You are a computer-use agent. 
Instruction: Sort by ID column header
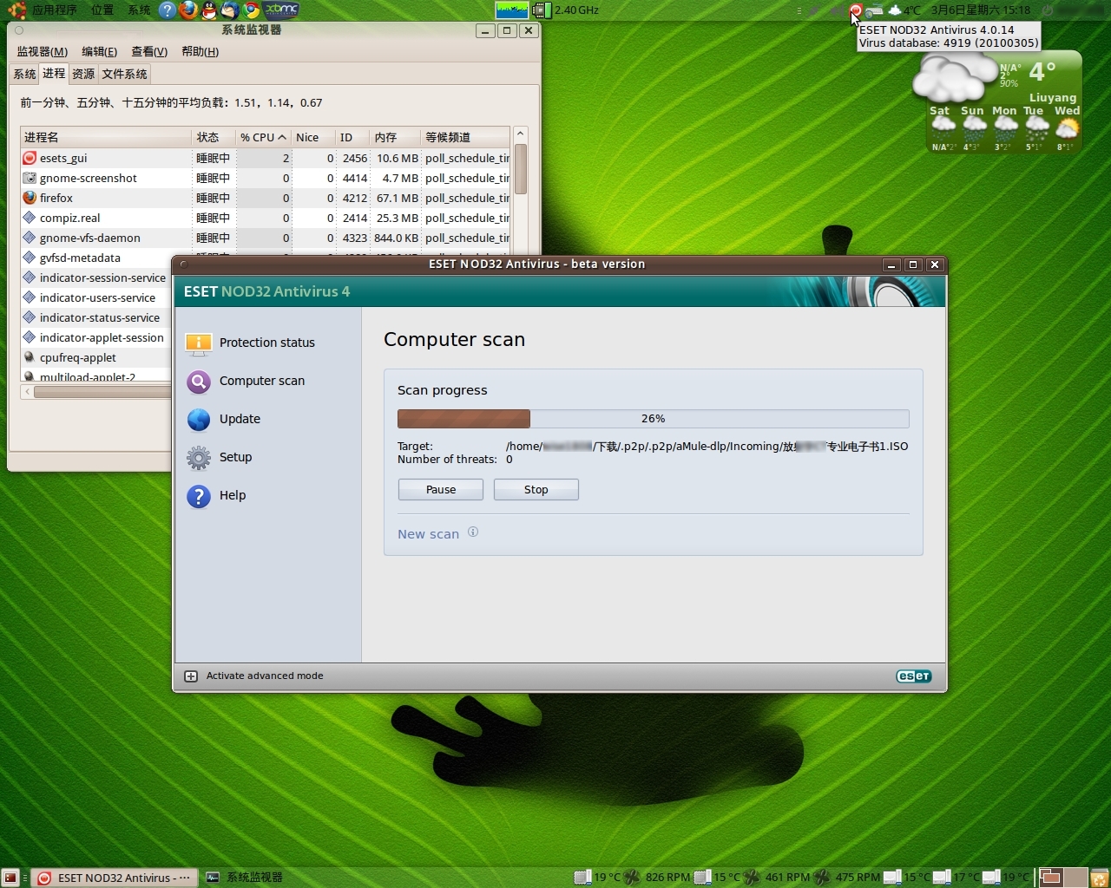pos(352,137)
